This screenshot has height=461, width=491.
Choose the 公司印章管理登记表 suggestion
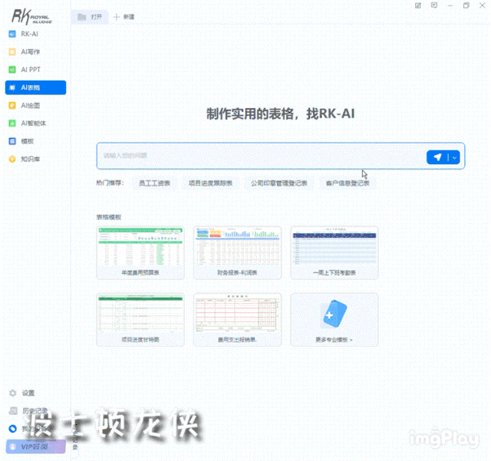pos(278,183)
